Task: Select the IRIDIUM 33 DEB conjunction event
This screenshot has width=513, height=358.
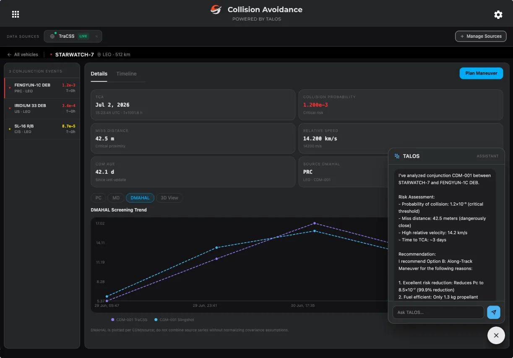Action: 42,108
